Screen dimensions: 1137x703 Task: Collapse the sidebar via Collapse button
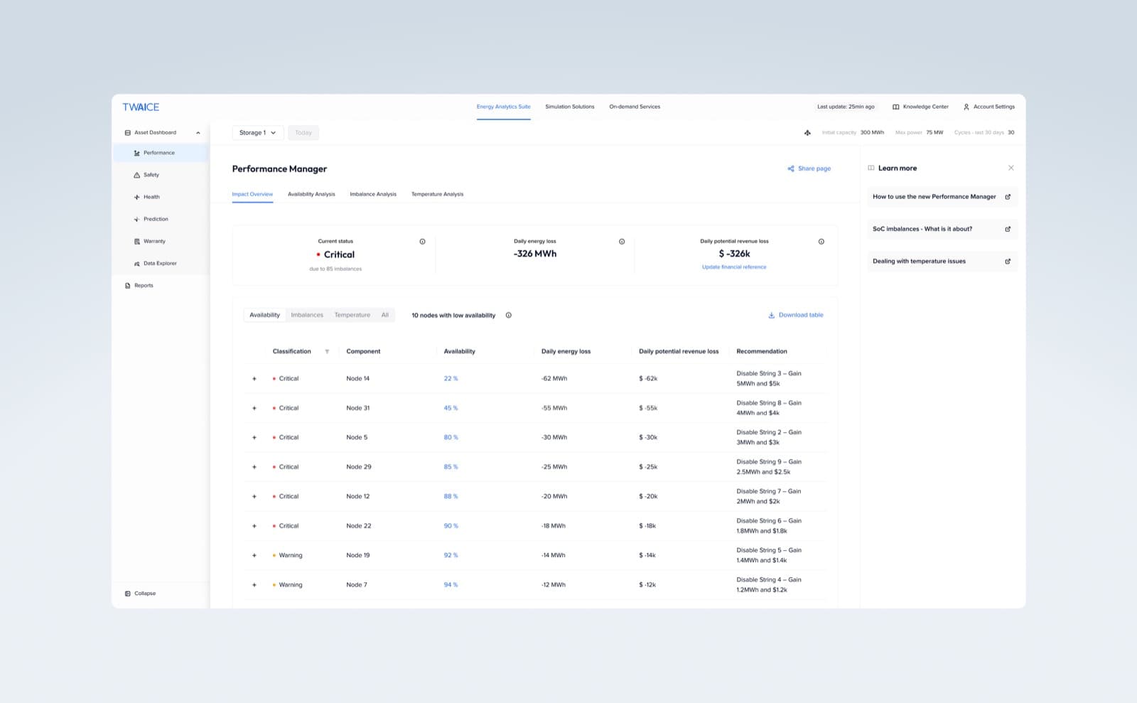coord(140,594)
